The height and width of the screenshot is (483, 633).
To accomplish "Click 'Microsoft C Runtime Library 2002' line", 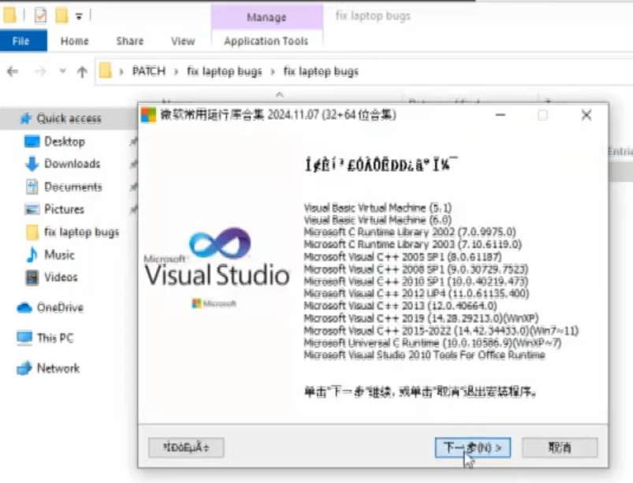I will pos(410,232).
